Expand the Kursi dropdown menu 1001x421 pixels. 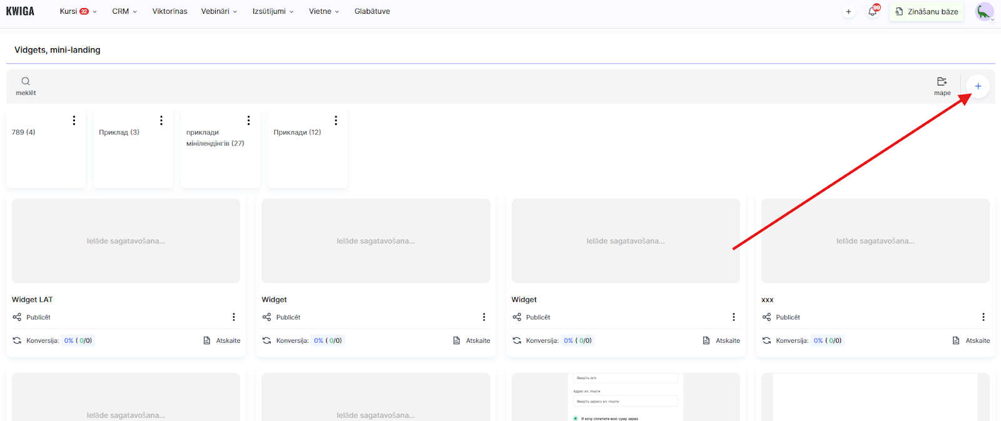[78, 11]
